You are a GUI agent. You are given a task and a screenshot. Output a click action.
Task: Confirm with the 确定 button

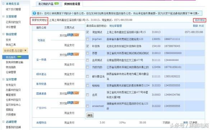(x=90, y=115)
